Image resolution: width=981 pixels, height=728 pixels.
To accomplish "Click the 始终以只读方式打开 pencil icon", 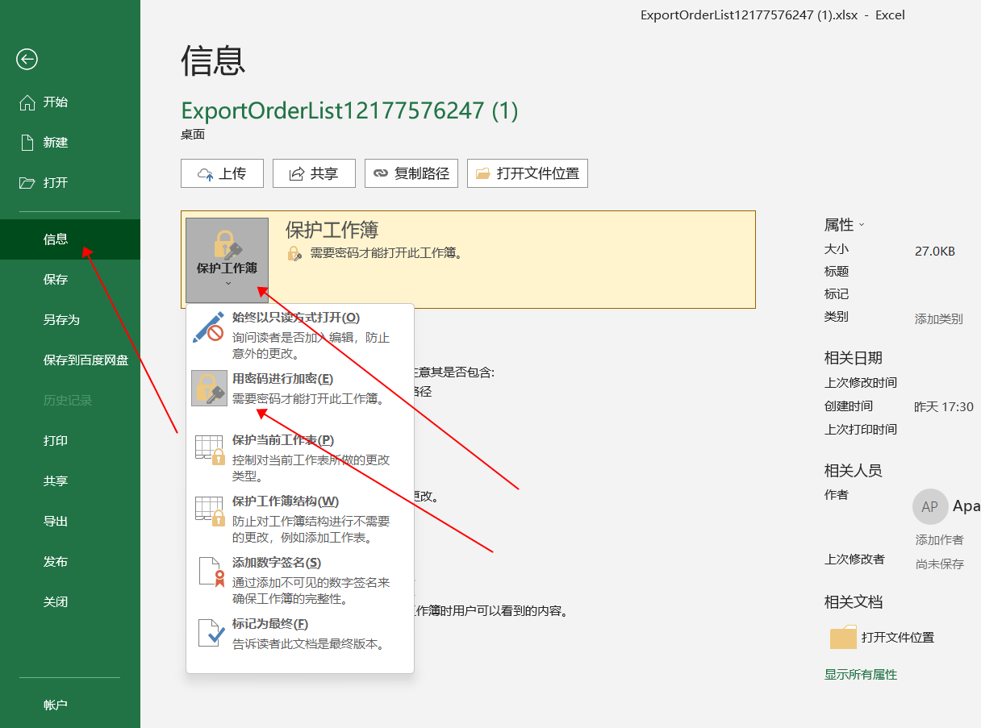I will click(x=209, y=327).
